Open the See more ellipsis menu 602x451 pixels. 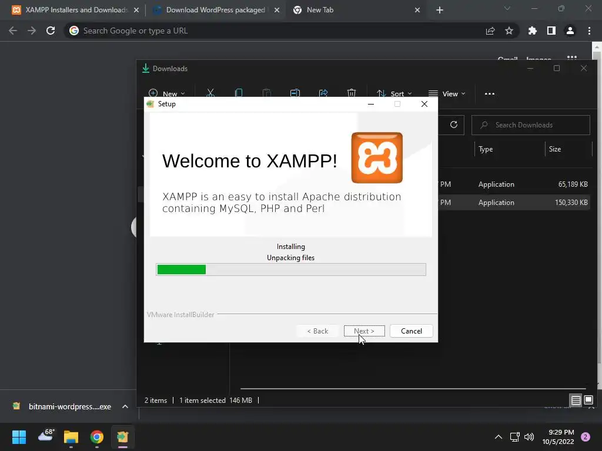click(x=490, y=93)
